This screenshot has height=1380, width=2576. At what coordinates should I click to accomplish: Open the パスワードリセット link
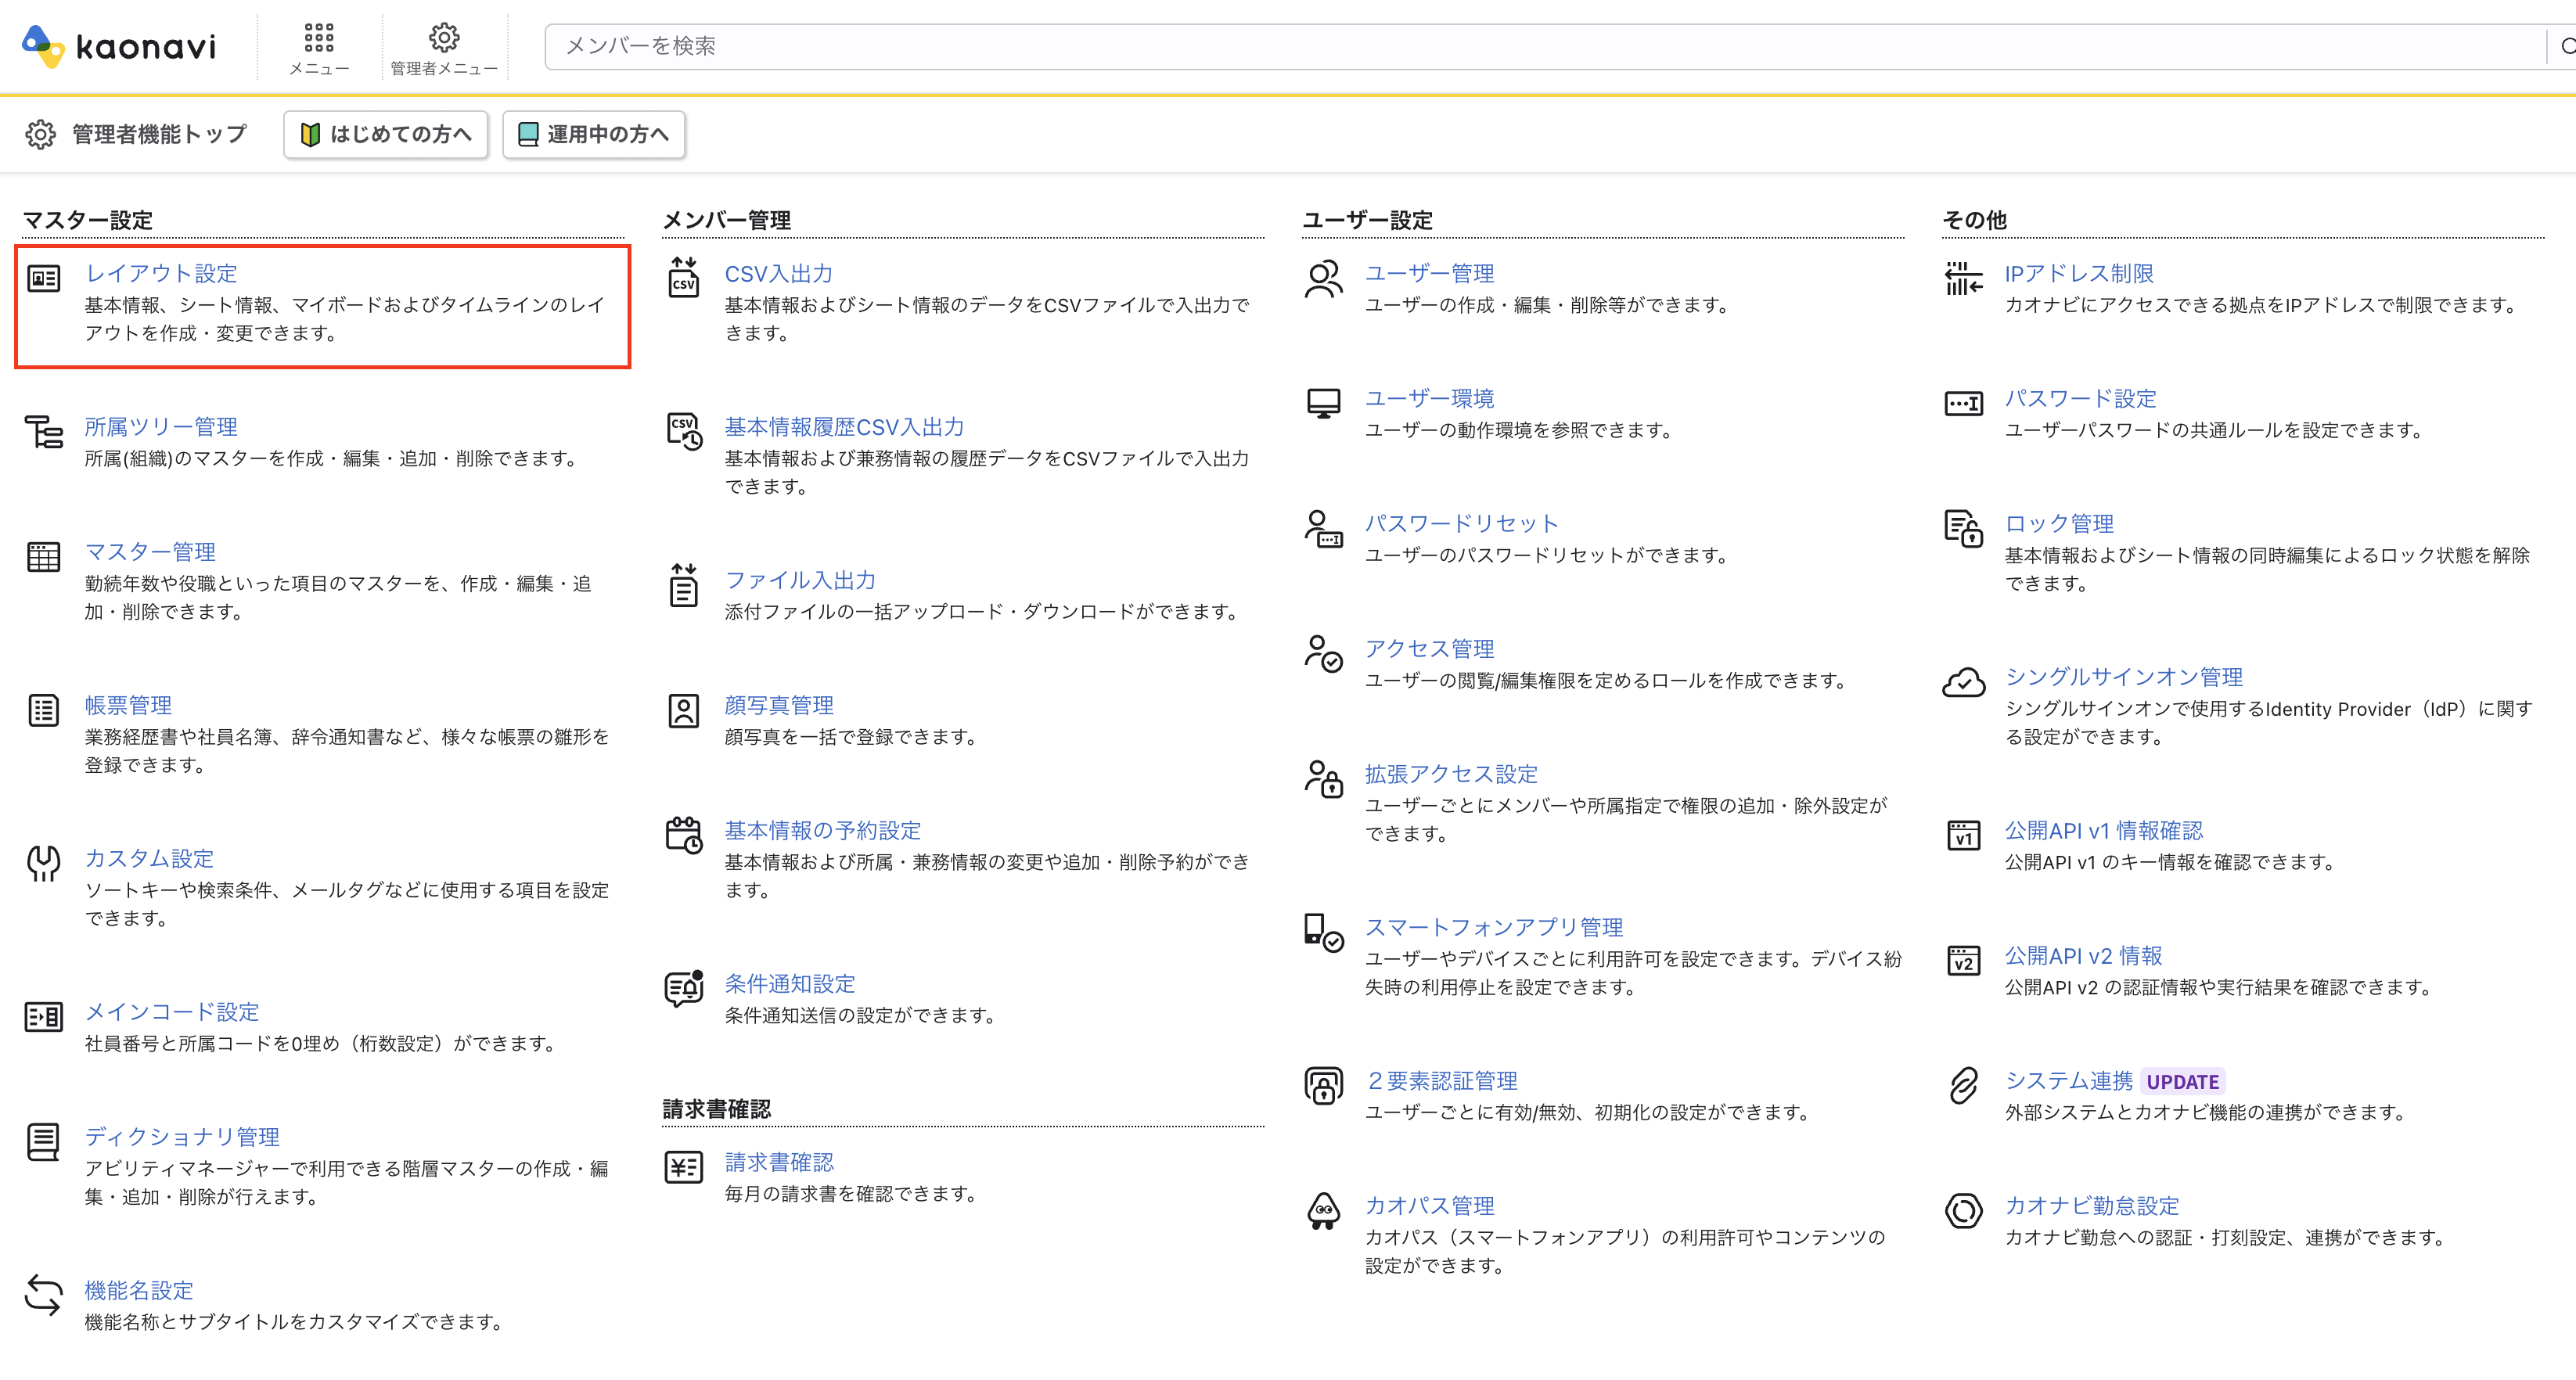tap(1462, 523)
